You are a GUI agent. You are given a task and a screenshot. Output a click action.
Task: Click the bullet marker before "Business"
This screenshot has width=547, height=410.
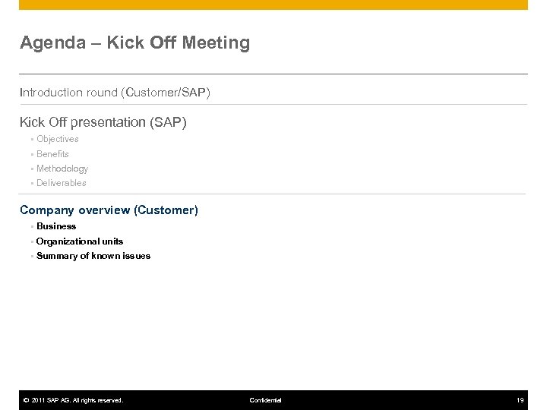tap(33, 226)
